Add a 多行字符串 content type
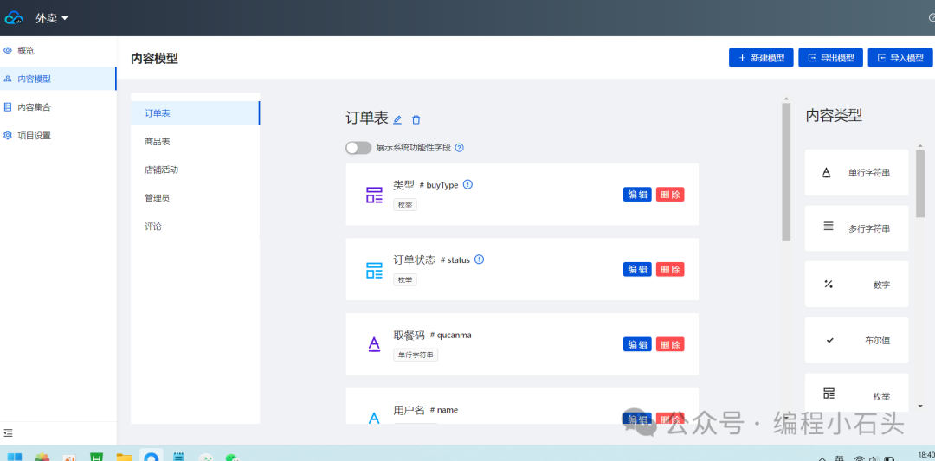Screen dimensions: 935x461 coord(856,228)
